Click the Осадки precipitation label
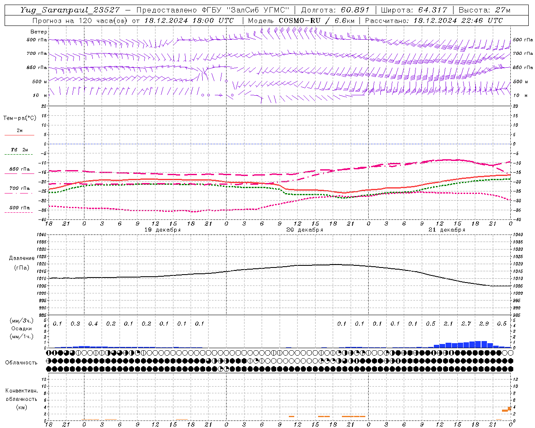The height and width of the screenshot is (428, 535). point(22,329)
